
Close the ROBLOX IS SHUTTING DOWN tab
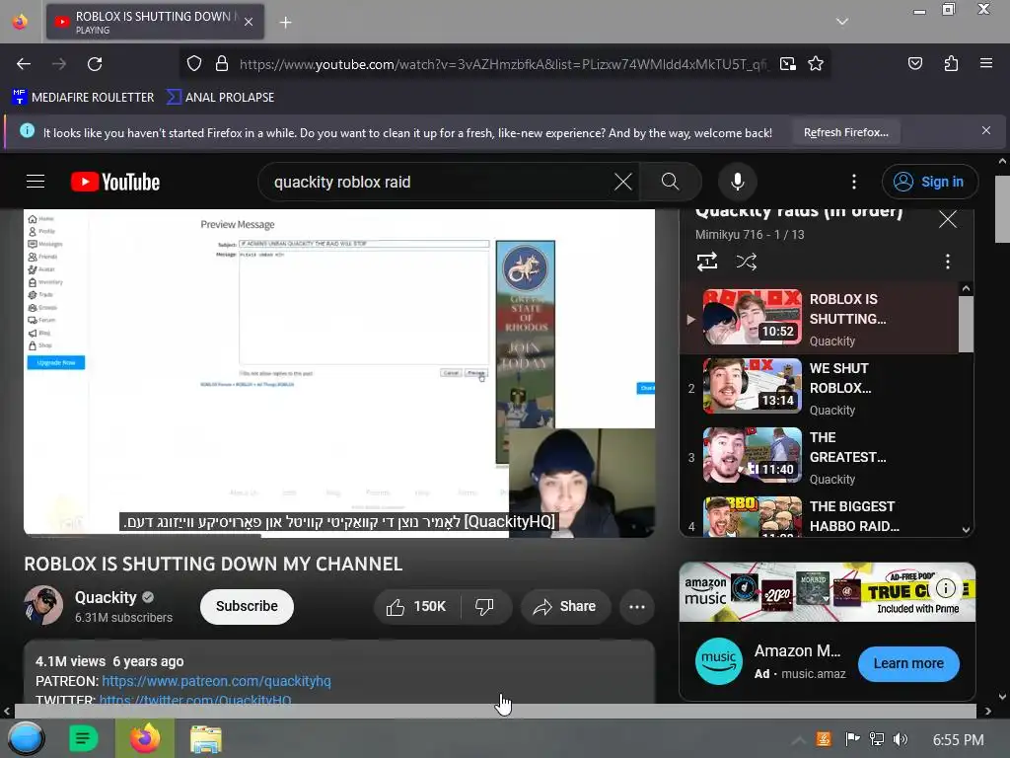[249, 22]
